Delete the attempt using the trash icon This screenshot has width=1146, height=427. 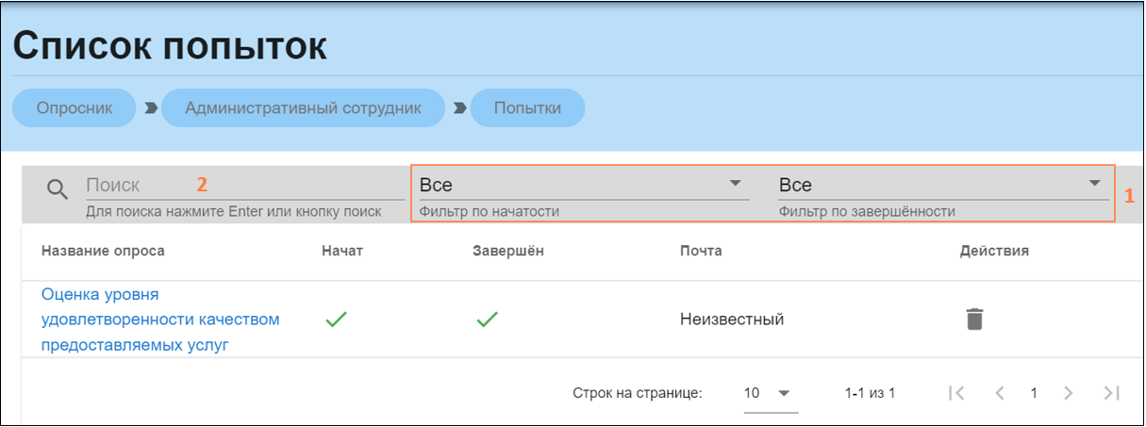[x=974, y=320]
